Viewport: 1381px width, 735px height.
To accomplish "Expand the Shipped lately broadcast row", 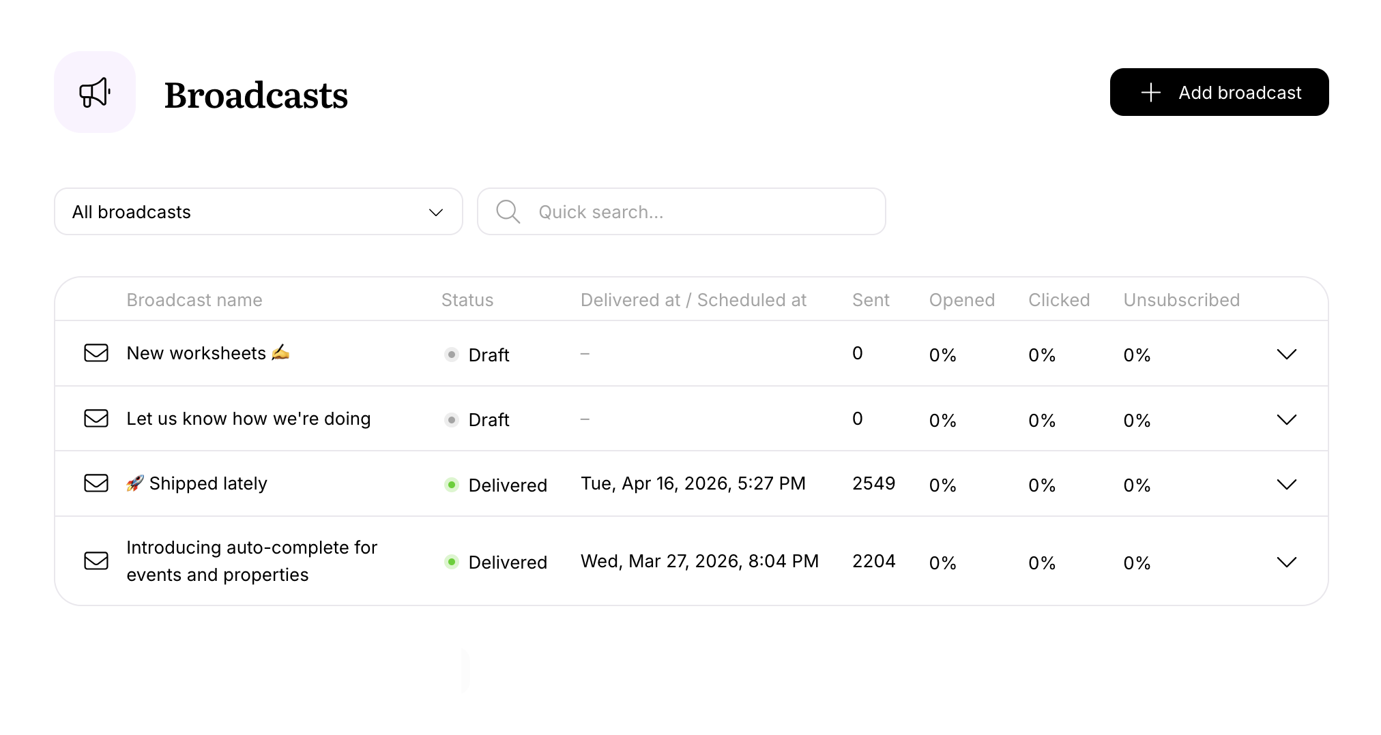I will [x=1287, y=483].
